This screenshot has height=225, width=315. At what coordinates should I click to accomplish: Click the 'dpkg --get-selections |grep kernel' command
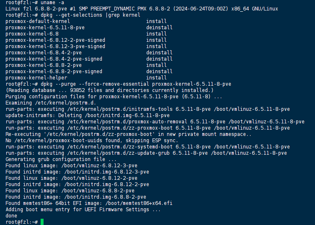90,15
